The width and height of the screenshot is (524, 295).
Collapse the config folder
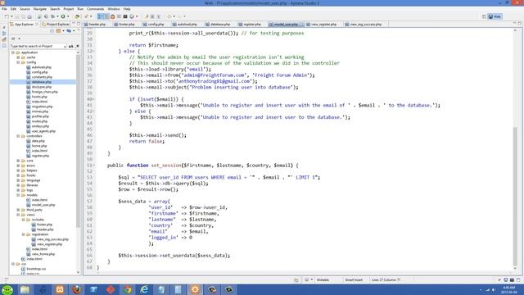point(18,62)
